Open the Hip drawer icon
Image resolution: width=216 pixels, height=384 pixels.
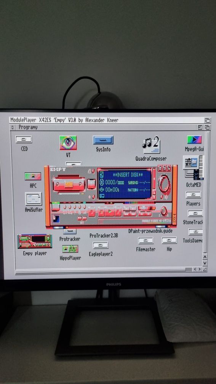[169, 240]
